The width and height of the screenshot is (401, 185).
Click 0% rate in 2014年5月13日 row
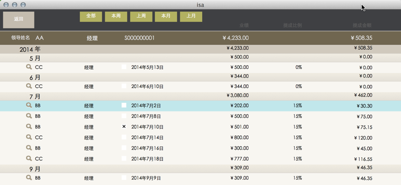click(x=299, y=67)
